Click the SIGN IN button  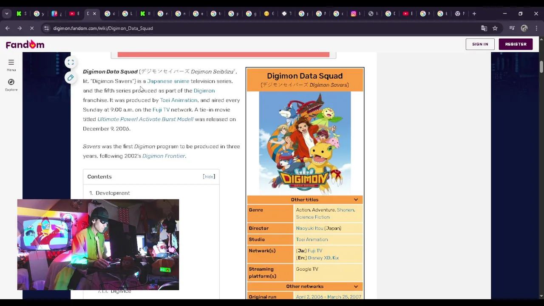pos(480,44)
